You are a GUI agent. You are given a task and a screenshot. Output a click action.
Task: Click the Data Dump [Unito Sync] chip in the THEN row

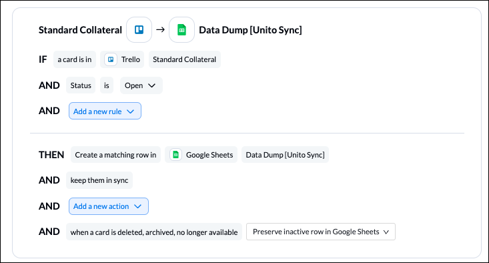click(285, 155)
